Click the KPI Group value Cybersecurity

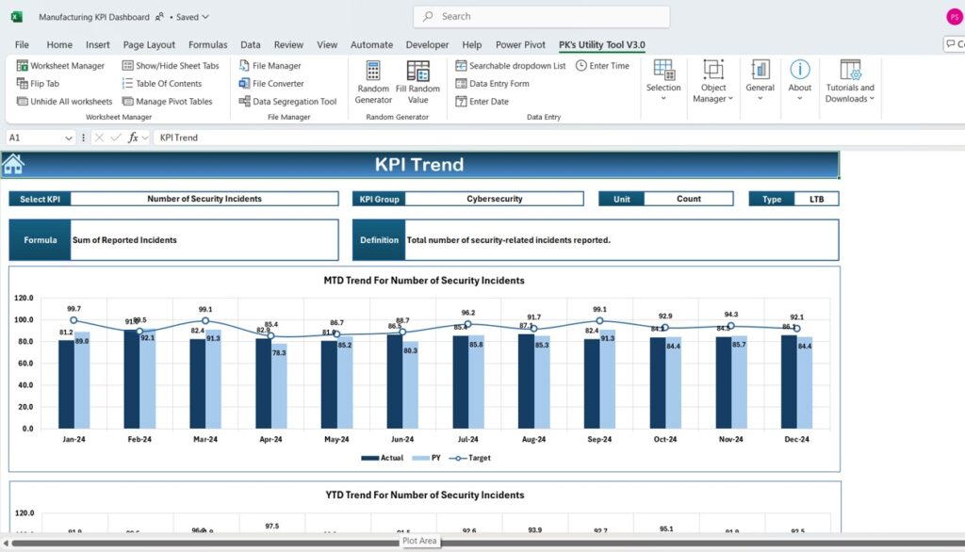point(494,199)
